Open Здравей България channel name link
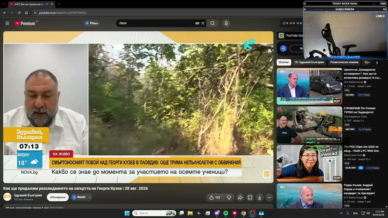The height and width of the screenshot is (218, 388). [28, 195]
